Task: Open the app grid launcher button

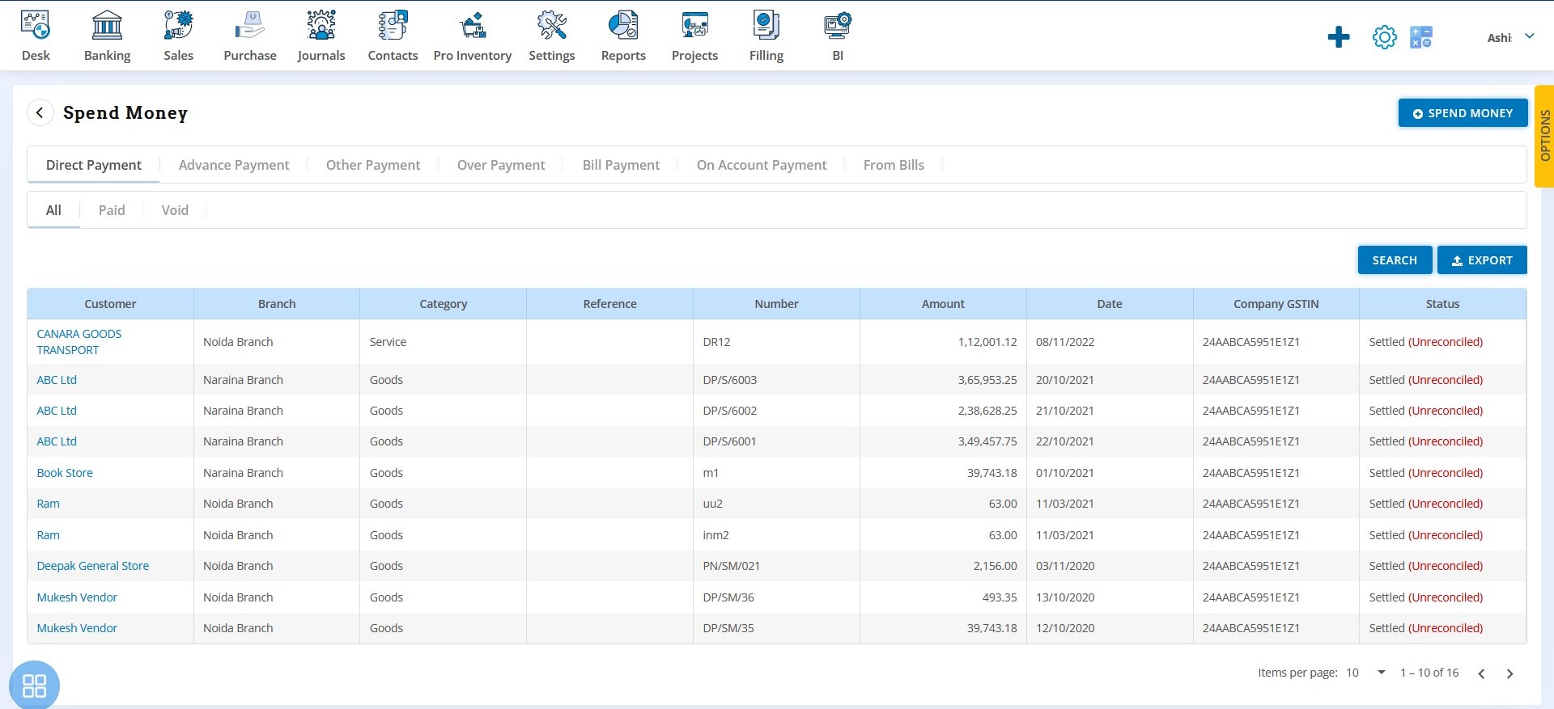Action: [x=34, y=686]
